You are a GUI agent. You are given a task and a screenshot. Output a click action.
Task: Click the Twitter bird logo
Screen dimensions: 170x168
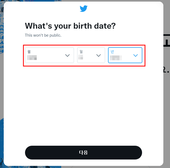pos(84,8)
